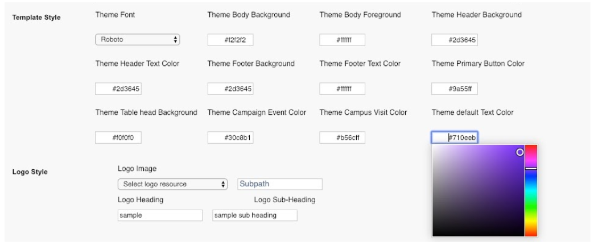Focus the Theme Campaign Event Color input
Screen dimensions: 594x246
pos(230,137)
